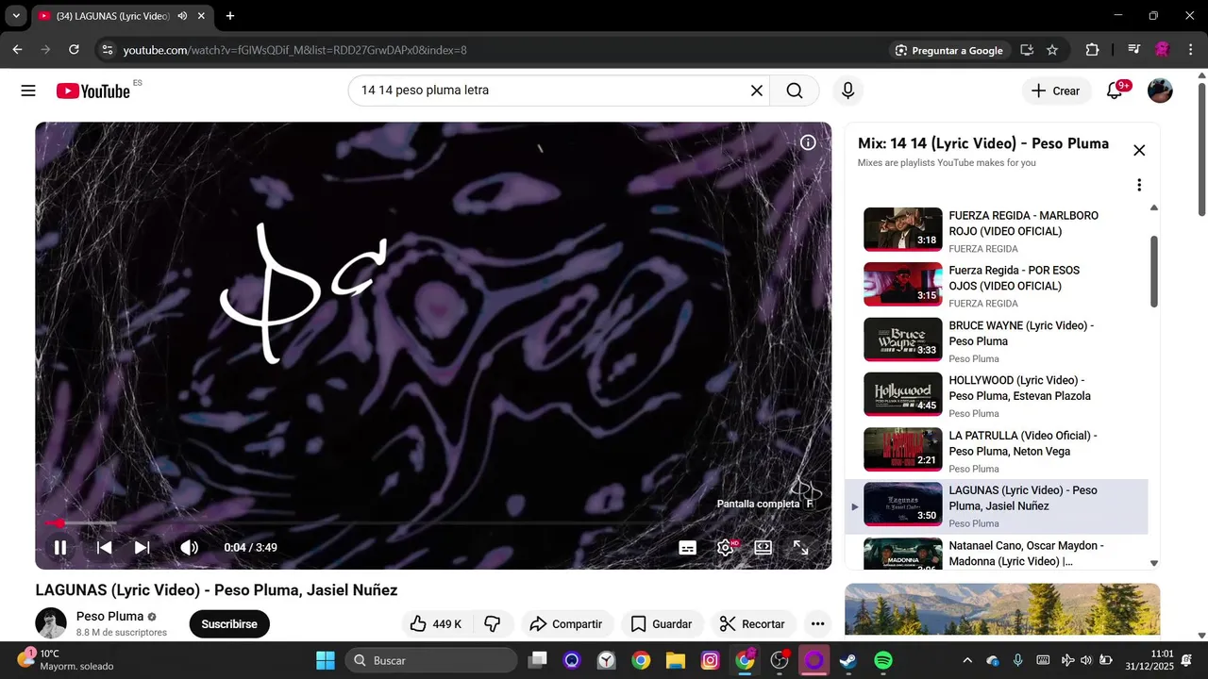Open Peso Pluma channel avatar
The height and width of the screenshot is (679, 1208).
[51, 623]
